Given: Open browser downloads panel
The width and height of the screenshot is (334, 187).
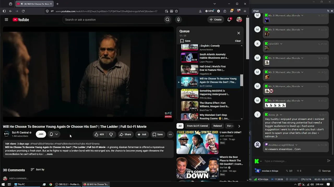Looking at the screenshot, I should coord(200,11).
